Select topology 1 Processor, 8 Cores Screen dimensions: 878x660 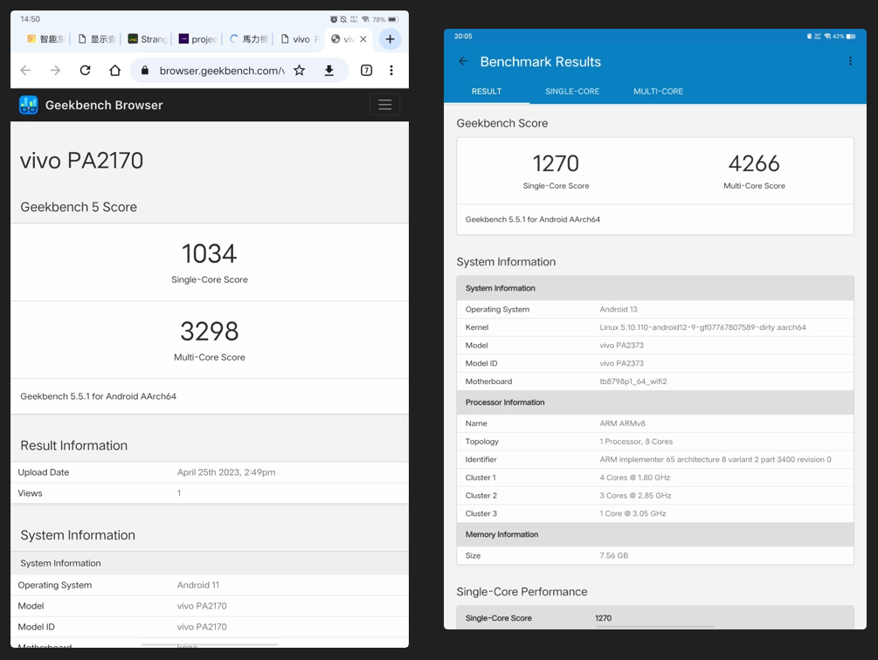(636, 441)
